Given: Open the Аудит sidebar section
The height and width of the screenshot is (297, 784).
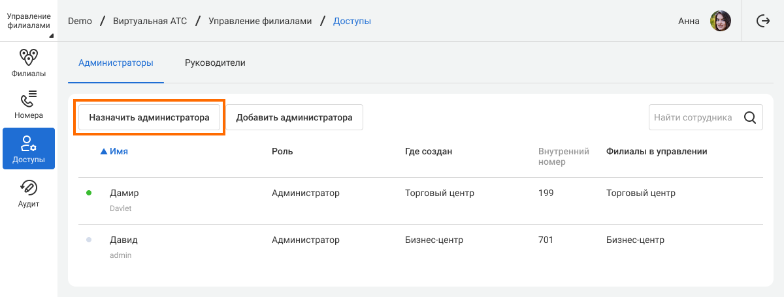Looking at the screenshot, I should point(28,193).
